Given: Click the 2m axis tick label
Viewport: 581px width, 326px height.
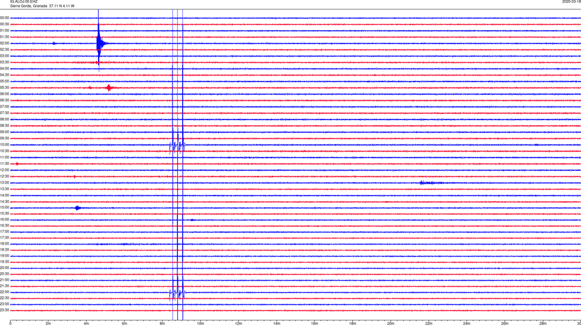Looking at the screenshot, I should pyautogui.click(x=48, y=324).
